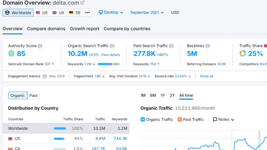This screenshot has height=150, width=267.
Task: Click the Worldwide traffic share bar
Action: click(60, 128)
